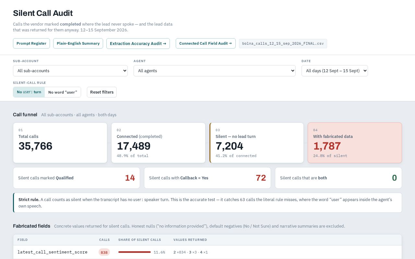Viewport: 415px width, 259px height.
Task: Click the 11.6% share bar
Action: [x=135, y=252]
